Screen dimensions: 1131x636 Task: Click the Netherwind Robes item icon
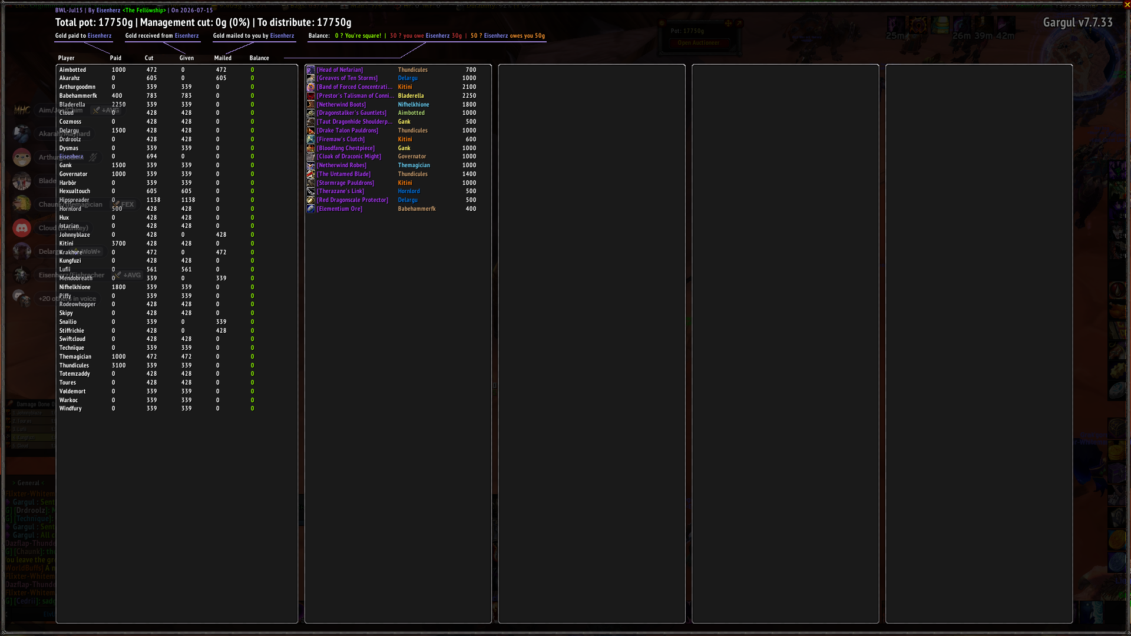tap(310, 165)
